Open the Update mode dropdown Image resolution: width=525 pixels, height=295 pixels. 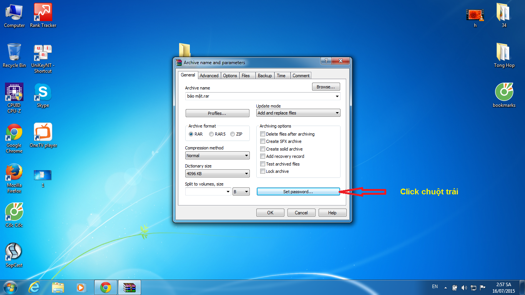point(298,113)
